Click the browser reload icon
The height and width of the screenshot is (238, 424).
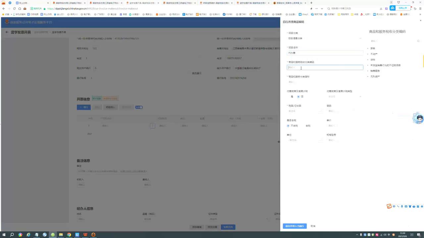tap(14, 9)
